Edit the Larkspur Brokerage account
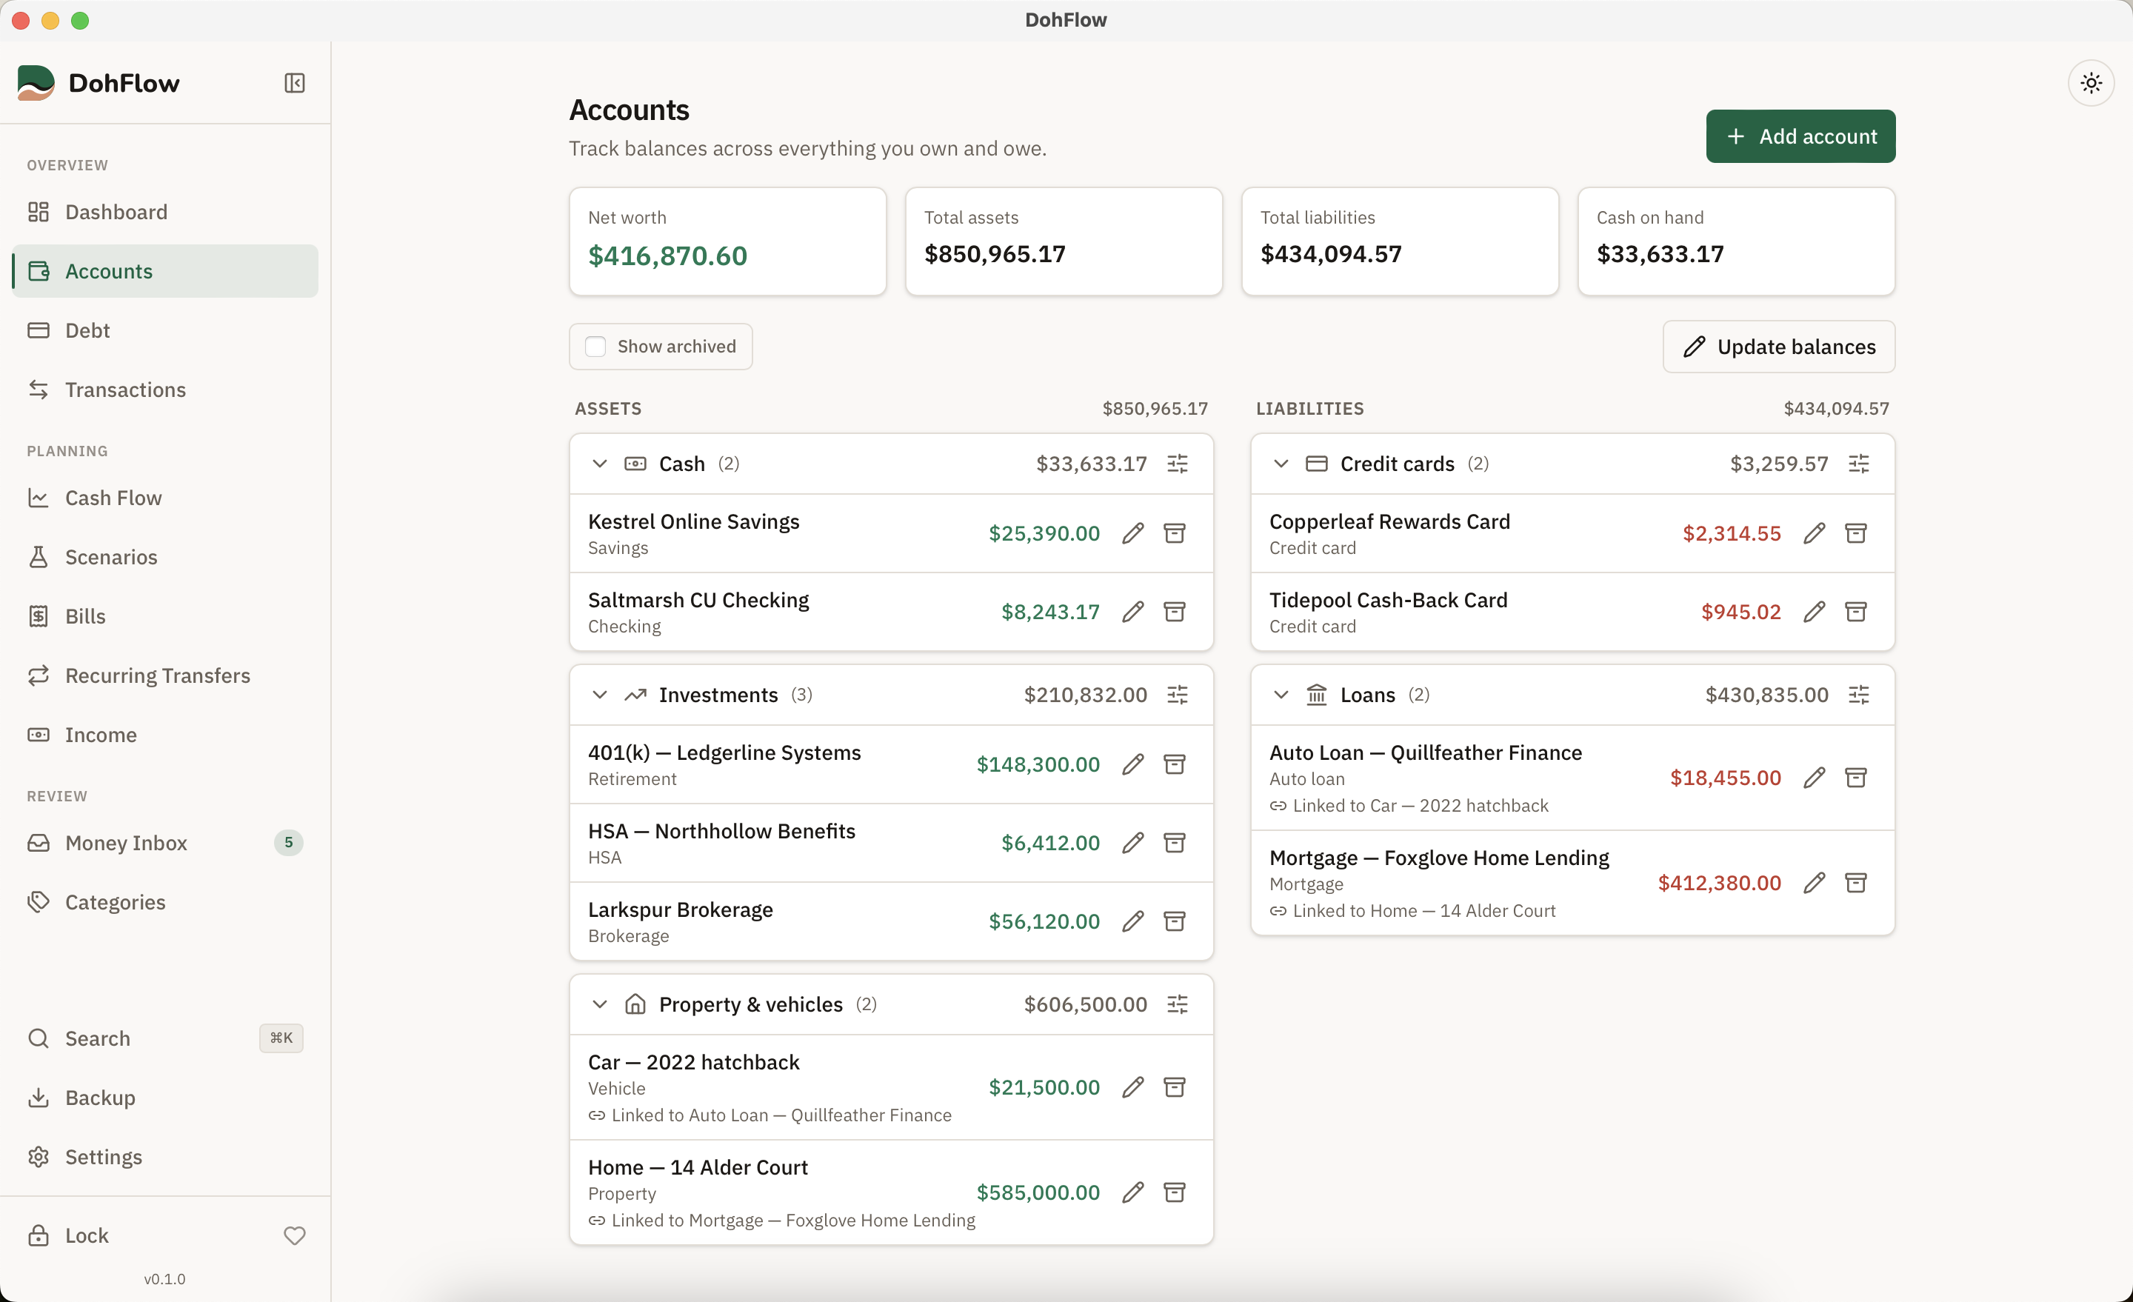 coord(1133,921)
